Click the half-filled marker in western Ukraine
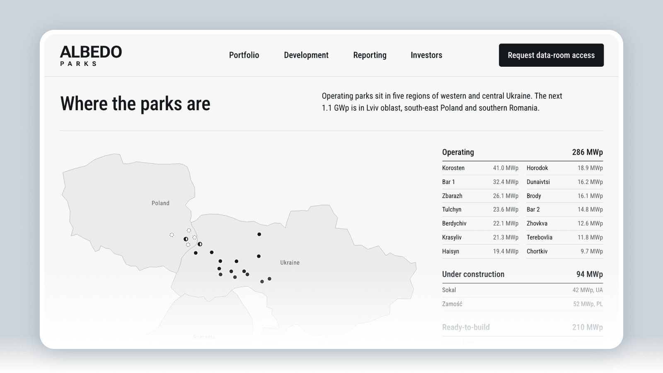The height and width of the screenshot is (373, 663). pyautogui.click(x=200, y=244)
